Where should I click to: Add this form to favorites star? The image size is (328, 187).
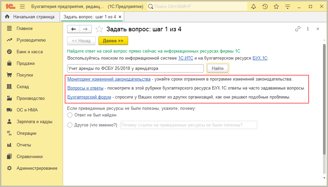[x=99, y=29]
